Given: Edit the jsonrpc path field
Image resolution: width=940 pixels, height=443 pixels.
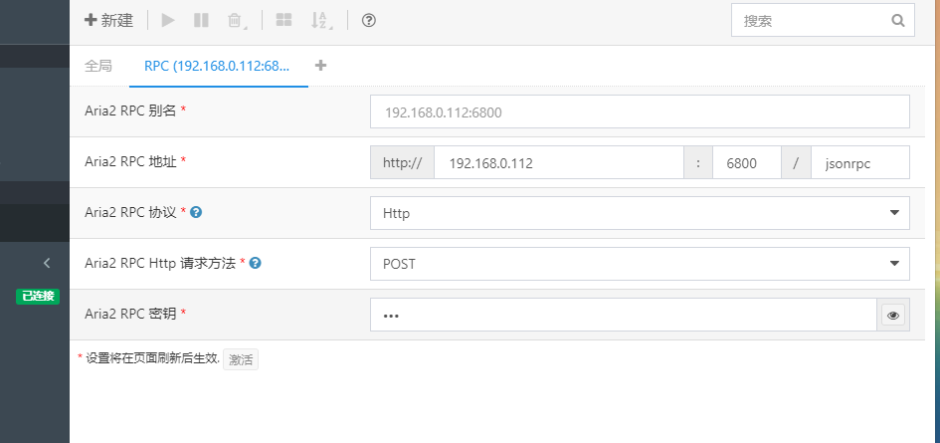Looking at the screenshot, I should pyautogui.click(x=860, y=162).
